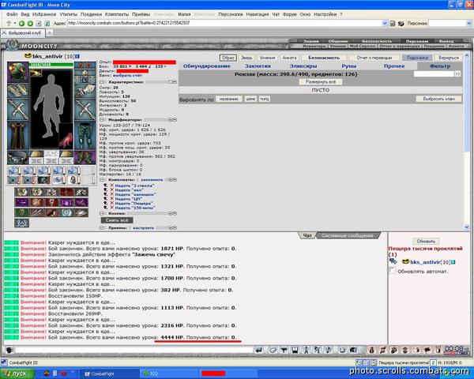Open Системные сообщения chat tab

348,236
